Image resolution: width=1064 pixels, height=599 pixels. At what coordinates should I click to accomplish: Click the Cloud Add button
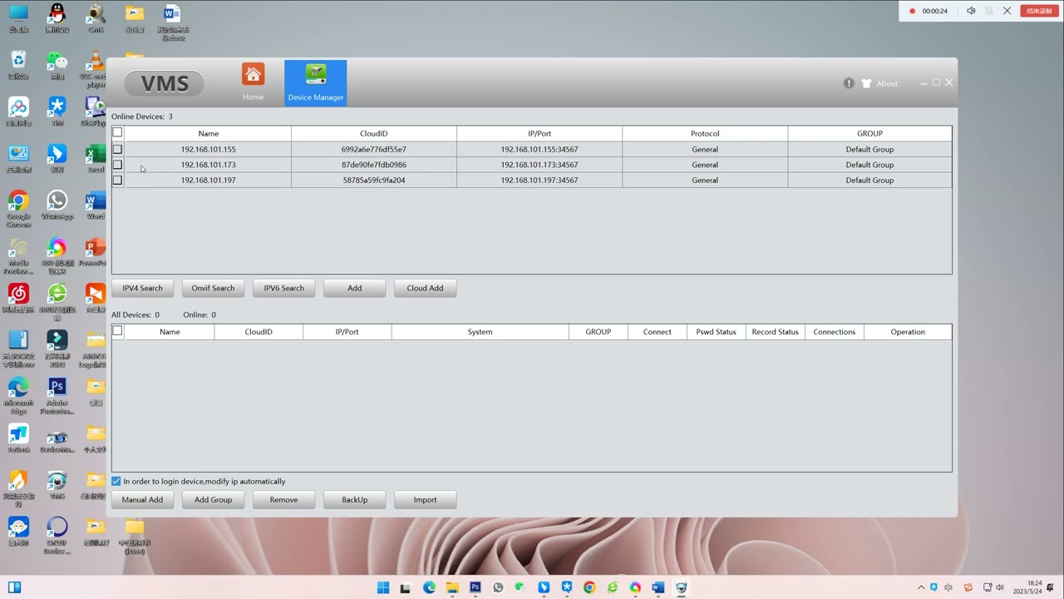425,288
